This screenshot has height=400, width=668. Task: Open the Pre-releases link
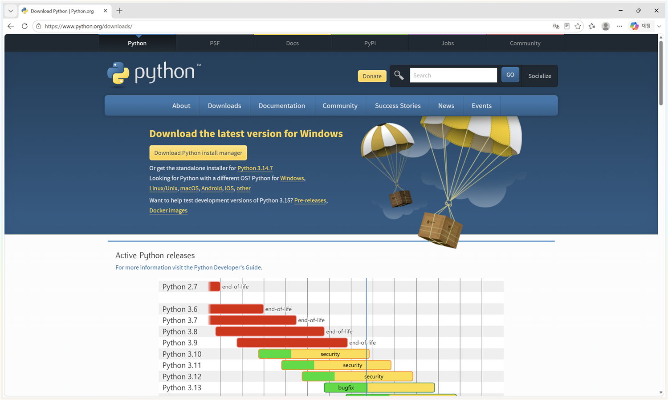point(310,200)
